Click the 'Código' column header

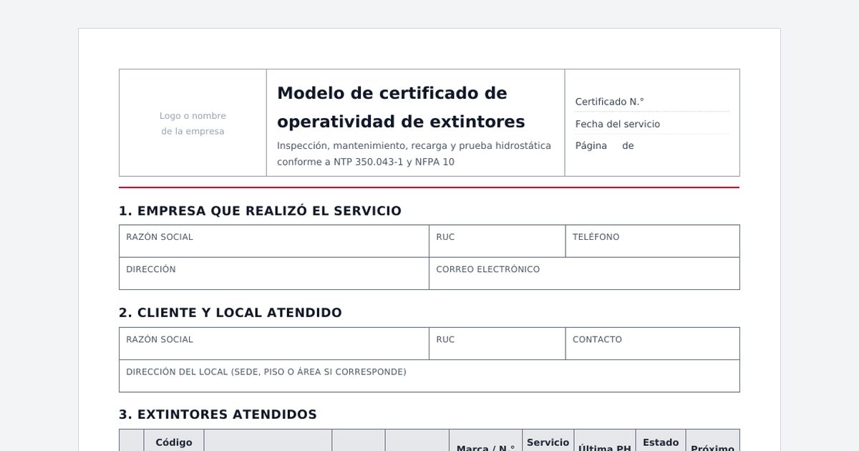pos(174,441)
